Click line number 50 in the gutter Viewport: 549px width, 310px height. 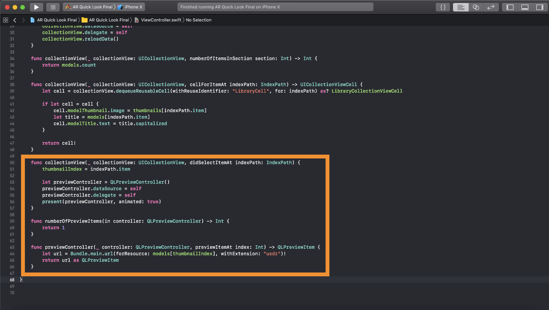11,163
